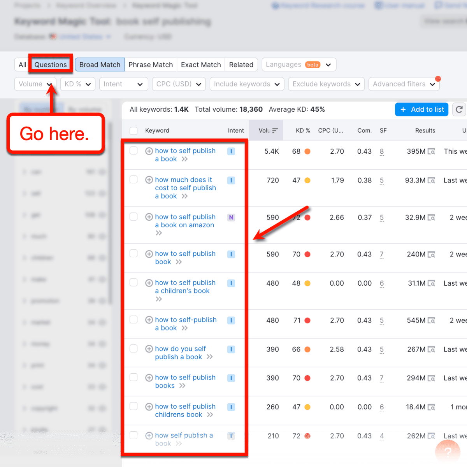Open the keyword 'how to self publish a book on amazon'

185,221
